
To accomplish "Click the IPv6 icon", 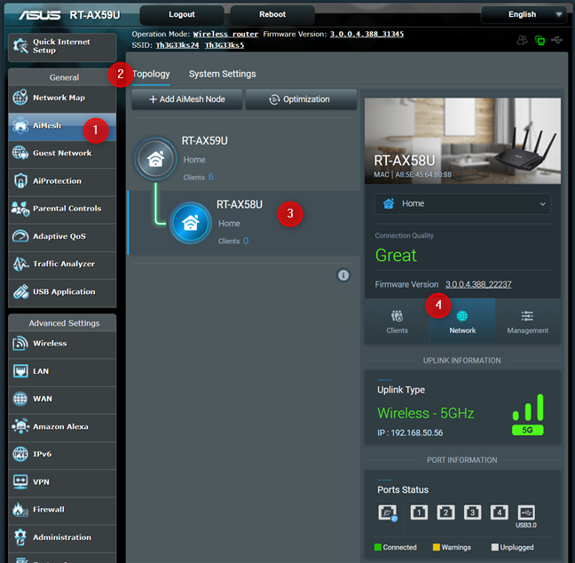I will click(20, 454).
